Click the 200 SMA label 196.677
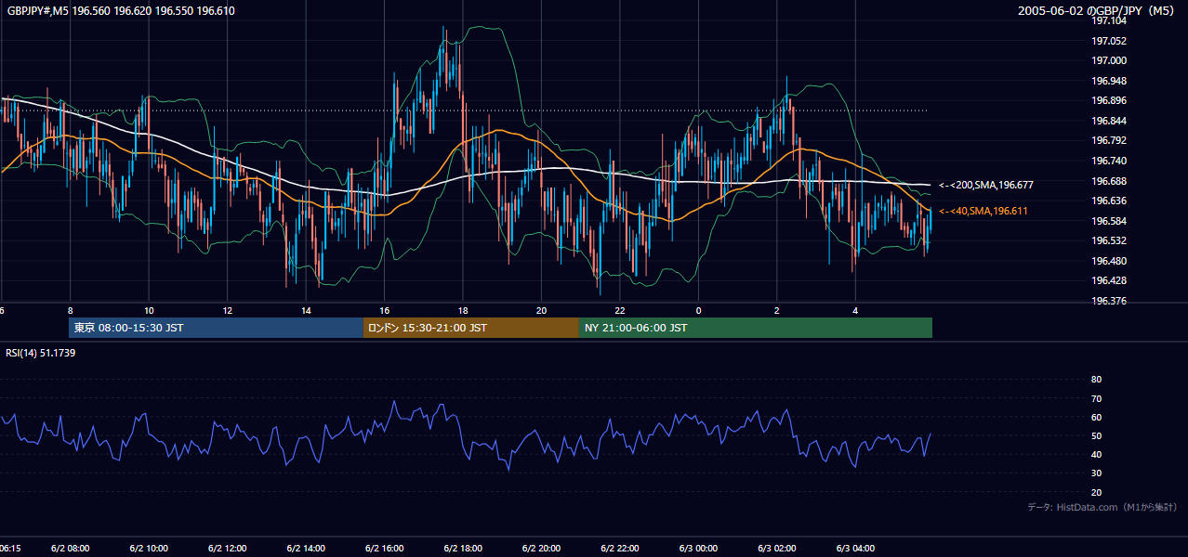This screenshot has height=557, width=1188. coord(986,186)
